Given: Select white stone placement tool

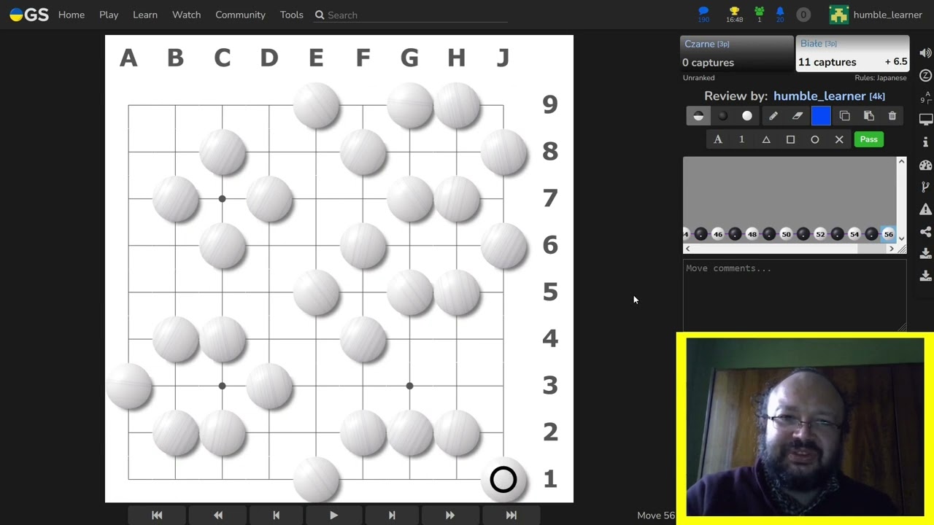Looking at the screenshot, I should pos(747,116).
